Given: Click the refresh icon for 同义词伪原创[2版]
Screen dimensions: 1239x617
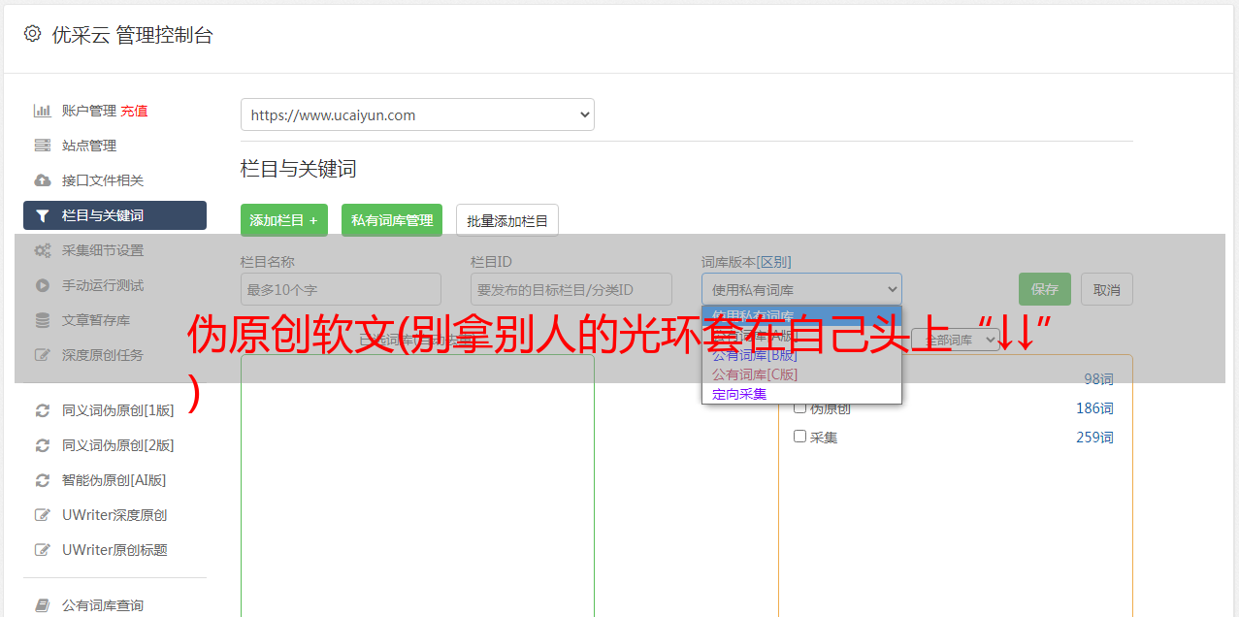Looking at the screenshot, I should click(x=42, y=445).
